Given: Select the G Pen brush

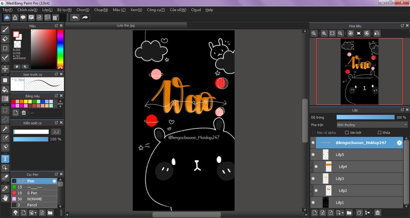Looking at the screenshot, I should pyautogui.click(x=34, y=193).
